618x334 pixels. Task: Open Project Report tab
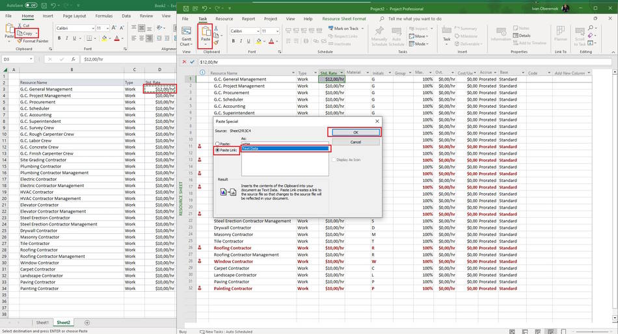point(249,18)
